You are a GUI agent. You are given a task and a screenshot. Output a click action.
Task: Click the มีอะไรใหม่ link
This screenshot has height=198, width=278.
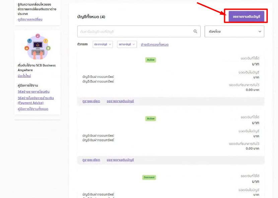pyautogui.click(x=24, y=76)
